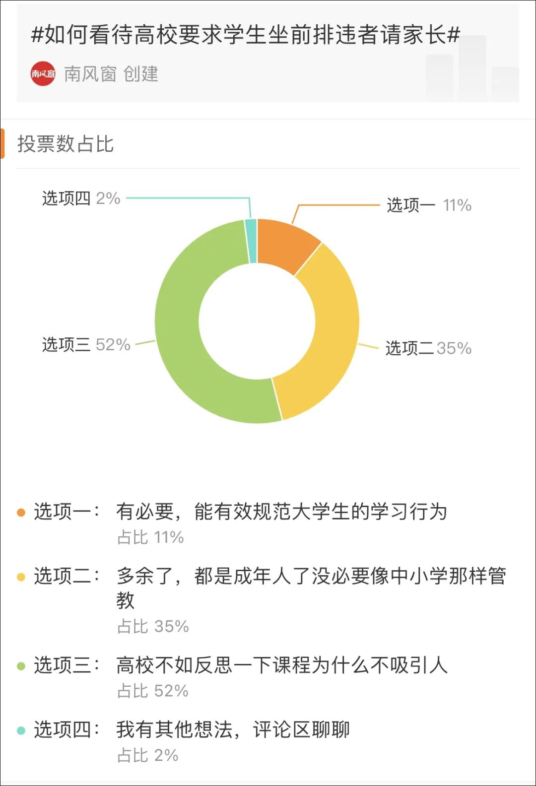Viewport: 536px width, 786px height.
Task: Tap the 南风窗 red avatar icon
Action: [43, 74]
